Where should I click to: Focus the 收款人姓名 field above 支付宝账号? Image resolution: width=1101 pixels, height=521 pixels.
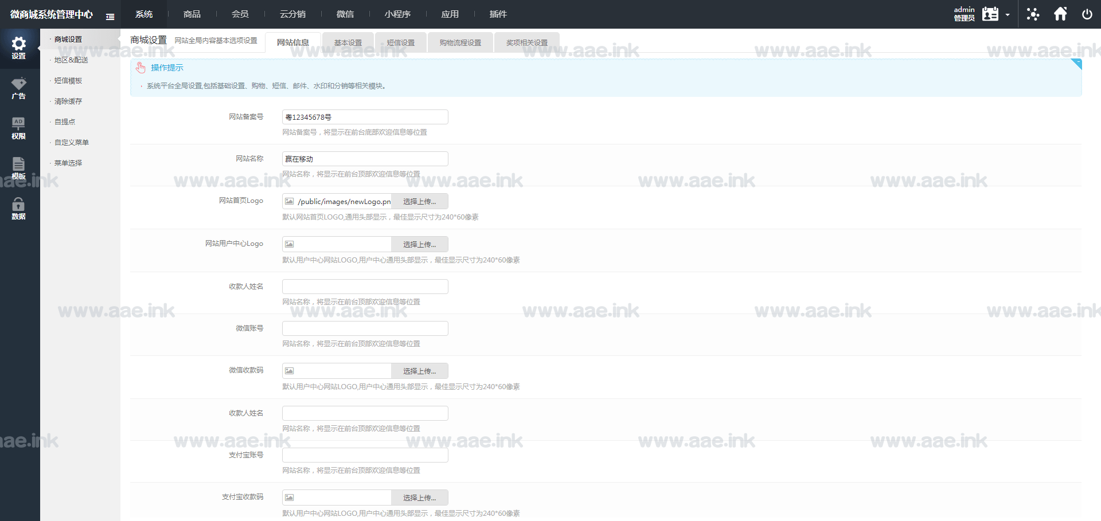[x=365, y=413]
